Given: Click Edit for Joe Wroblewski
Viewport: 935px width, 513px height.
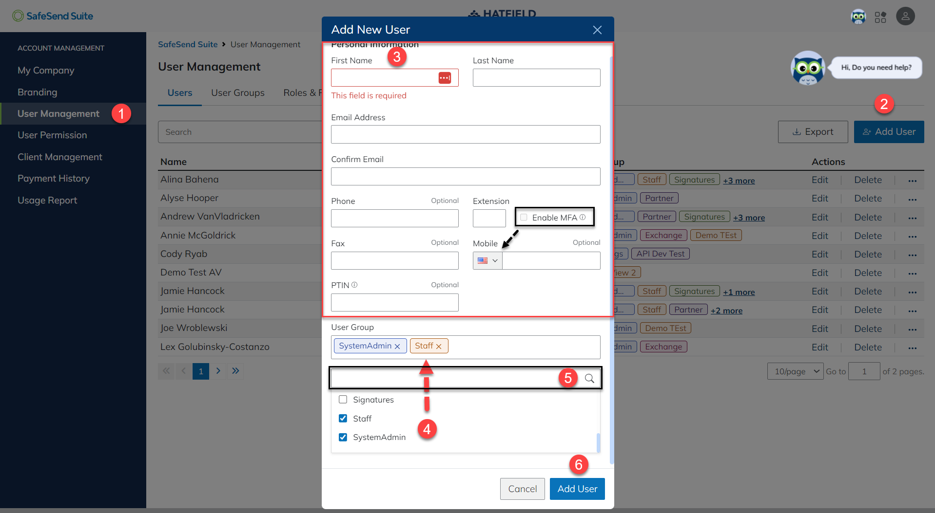Looking at the screenshot, I should (x=819, y=328).
